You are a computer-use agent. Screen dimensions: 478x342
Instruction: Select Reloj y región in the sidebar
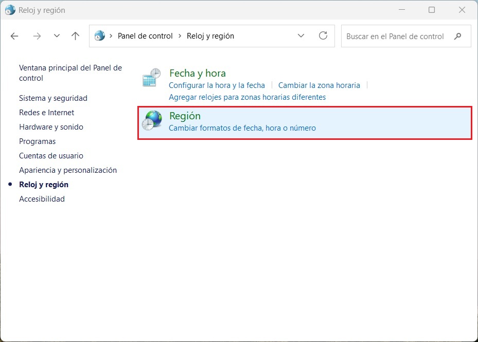coord(44,184)
